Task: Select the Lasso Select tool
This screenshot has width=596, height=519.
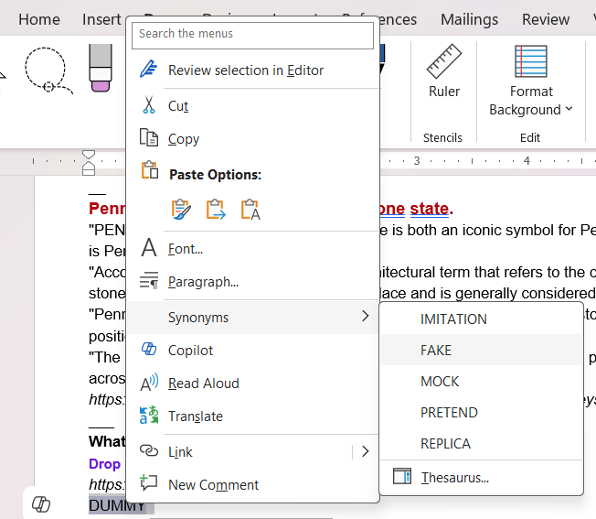Action: click(x=48, y=70)
